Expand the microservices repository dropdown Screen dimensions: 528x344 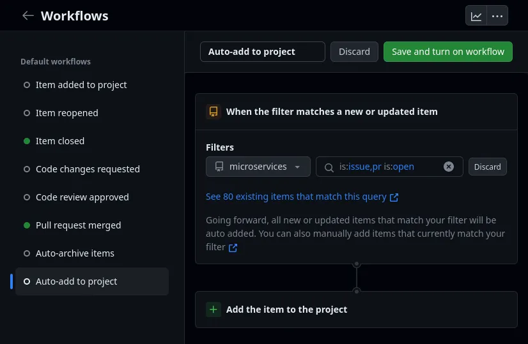[x=258, y=167]
